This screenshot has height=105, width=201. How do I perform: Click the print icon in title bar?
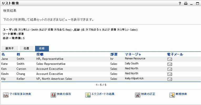tap(186, 3)
